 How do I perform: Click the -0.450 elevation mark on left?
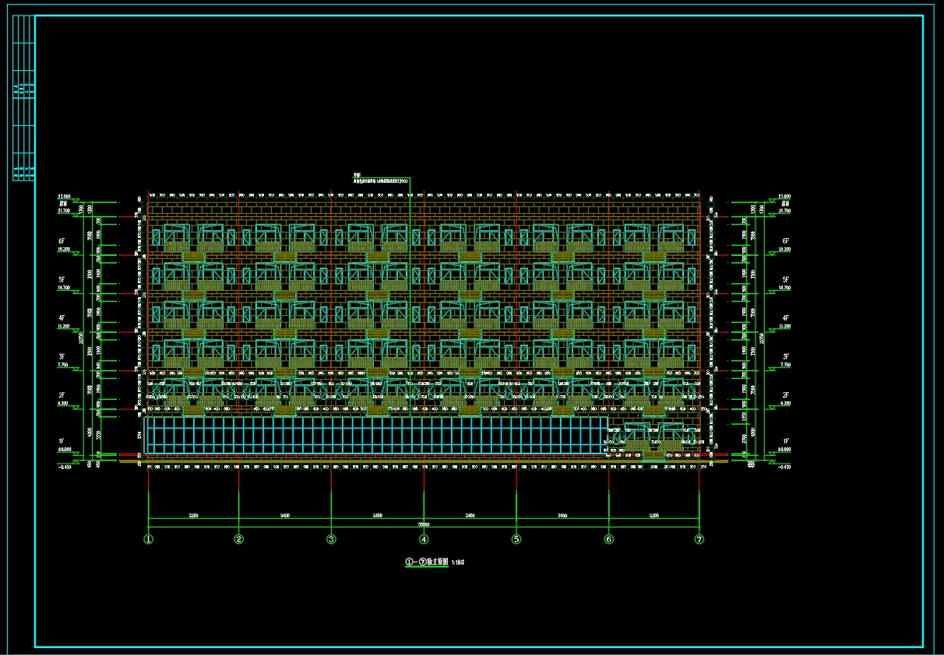click(x=63, y=467)
